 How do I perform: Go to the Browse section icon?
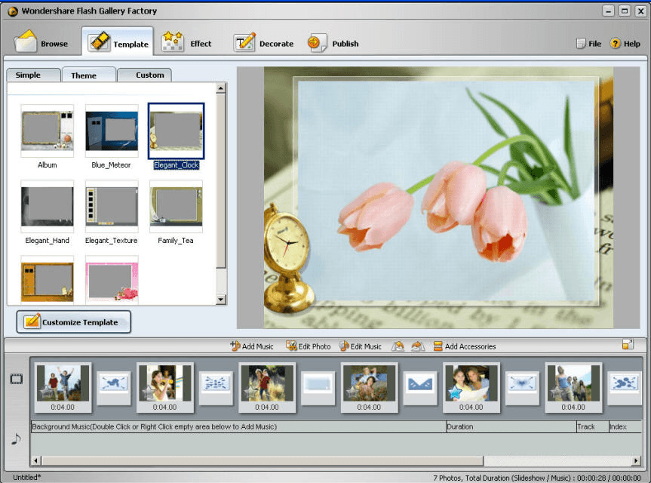[26, 42]
